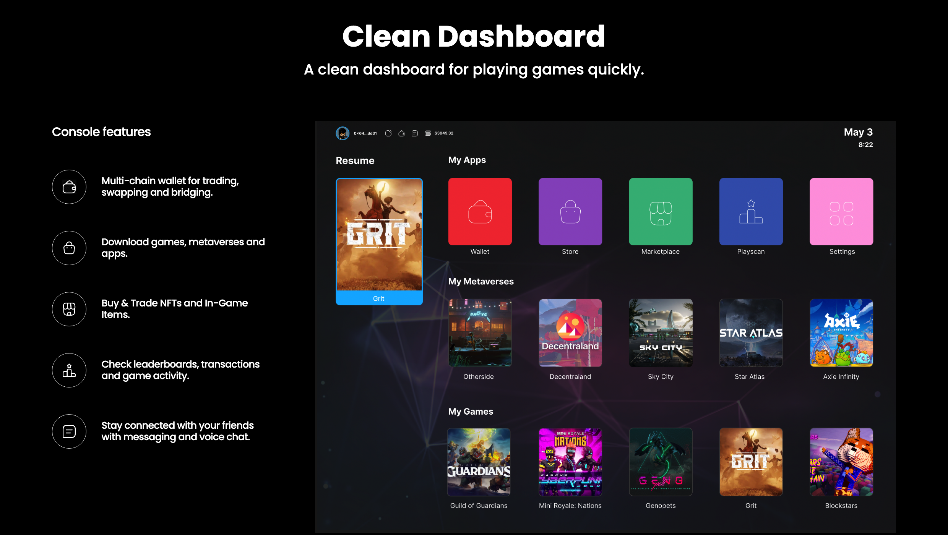Open the Grit thumbnail in My Games
The width and height of the screenshot is (948, 535).
tap(751, 462)
